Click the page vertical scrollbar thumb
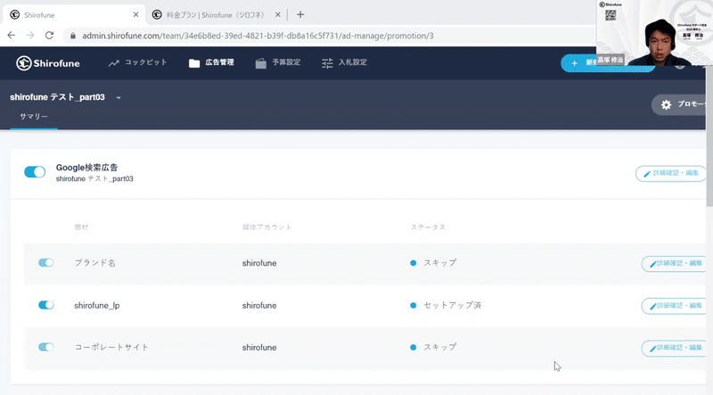Image resolution: width=713 pixels, height=395 pixels. point(709,136)
